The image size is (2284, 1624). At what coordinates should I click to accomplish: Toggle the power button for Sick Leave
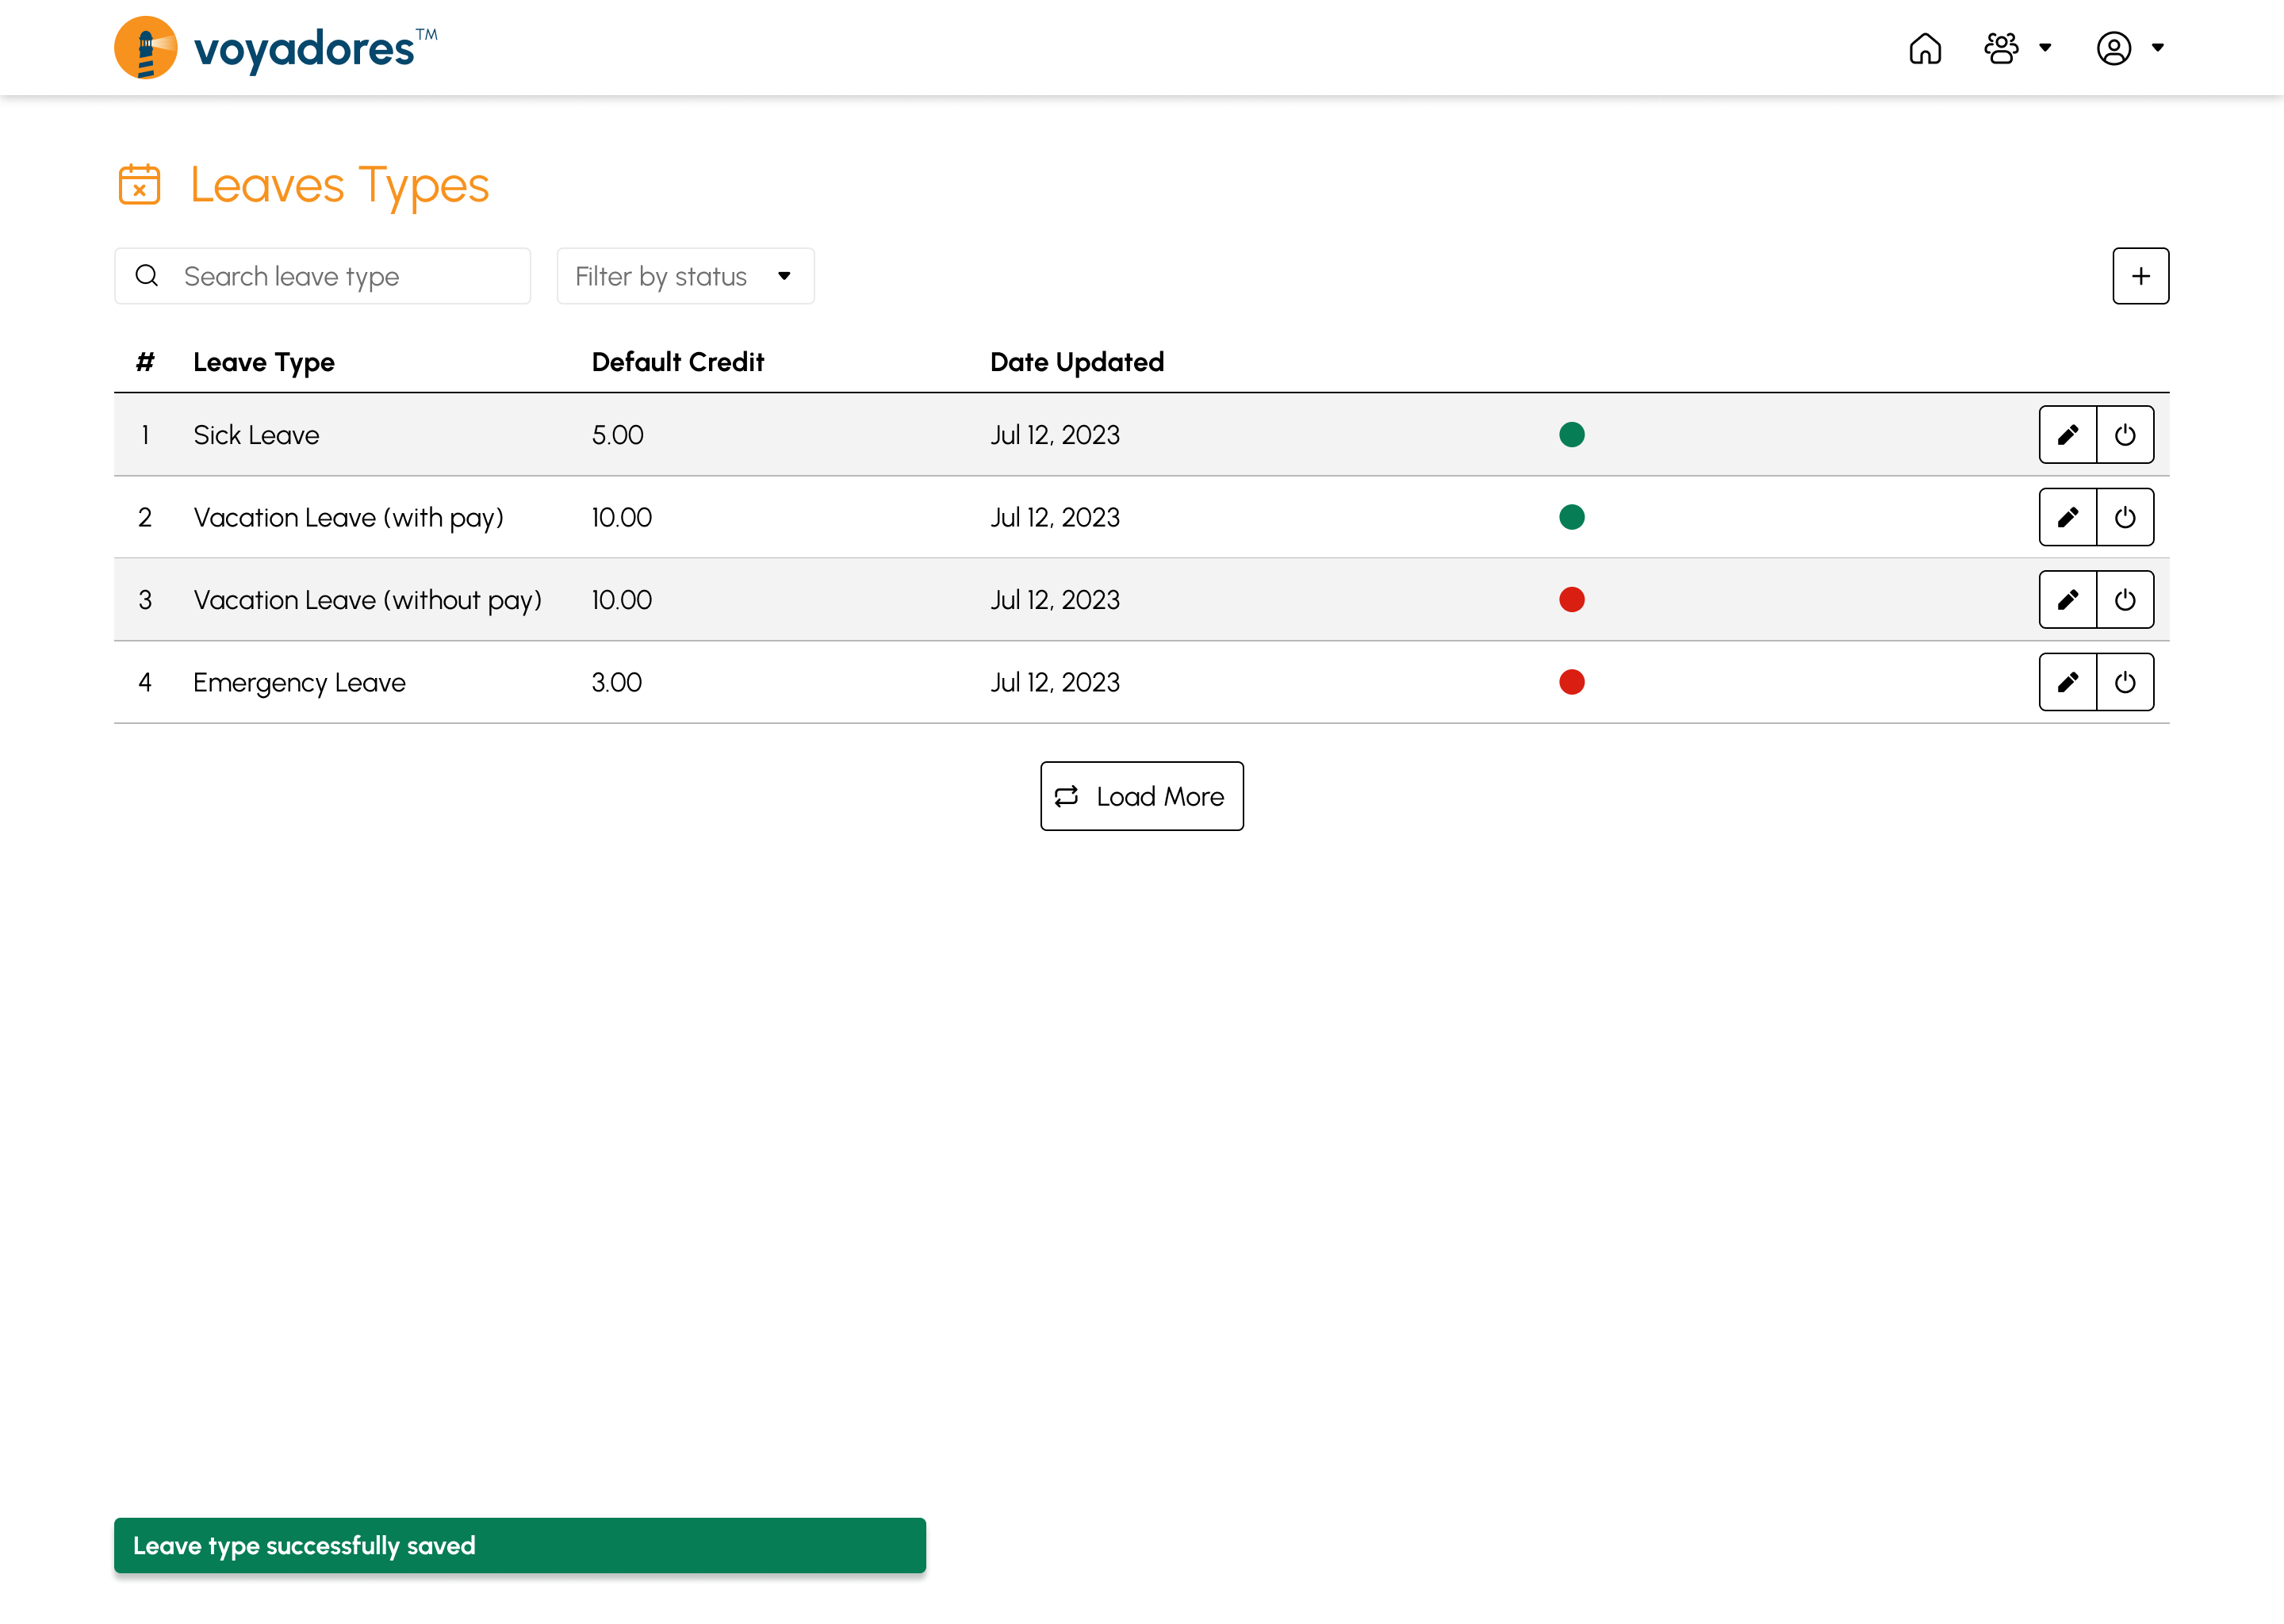(x=2126, y=434)
